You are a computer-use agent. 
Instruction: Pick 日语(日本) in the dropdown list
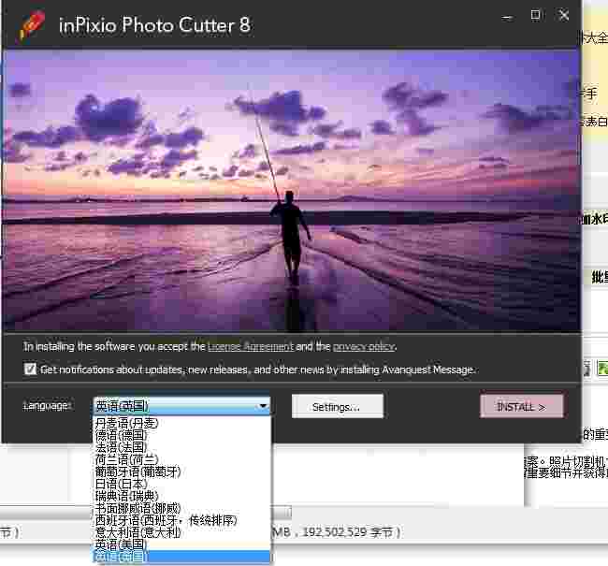(x=181, y=484)
